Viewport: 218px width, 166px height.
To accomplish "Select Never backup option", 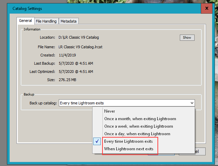I will (144, 111).
